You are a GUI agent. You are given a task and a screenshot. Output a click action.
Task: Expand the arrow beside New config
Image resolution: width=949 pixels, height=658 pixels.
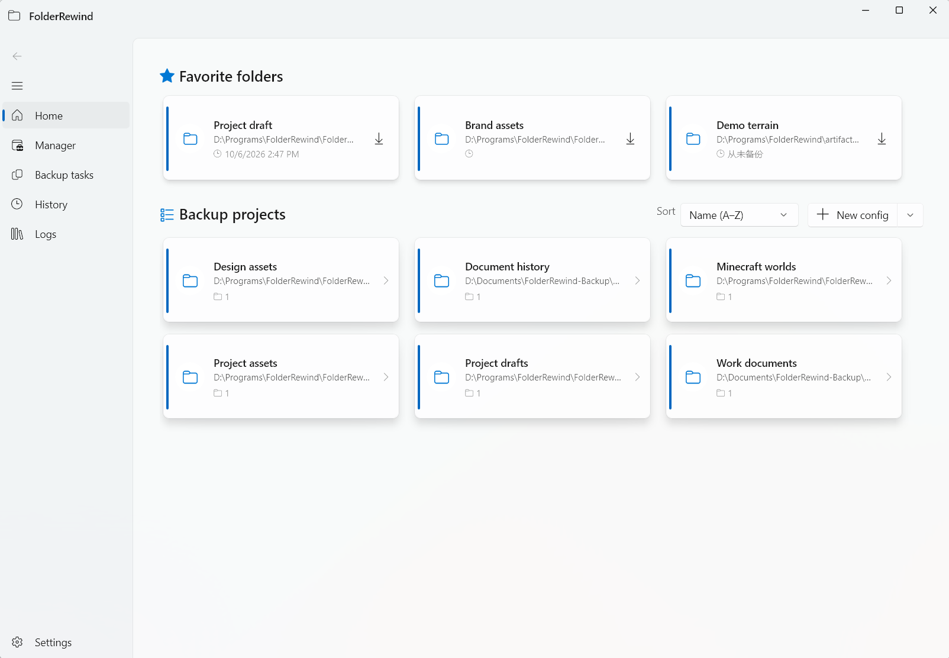[x=910, y=215]
